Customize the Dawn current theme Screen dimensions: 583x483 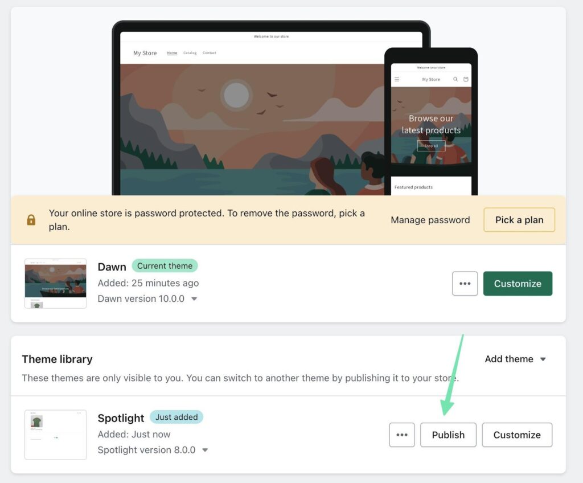518,284
